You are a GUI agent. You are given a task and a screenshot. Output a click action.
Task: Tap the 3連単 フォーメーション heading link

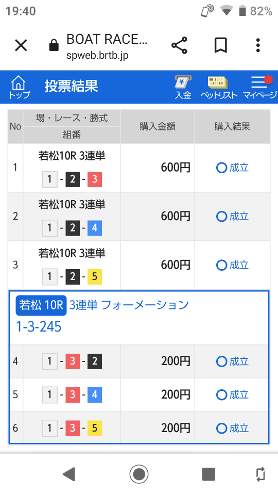point(129,305)
